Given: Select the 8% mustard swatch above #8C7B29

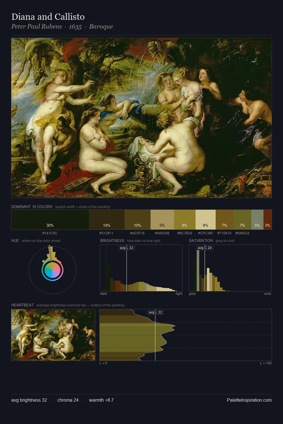Looking at the screenshot, I should coord(185,220).
